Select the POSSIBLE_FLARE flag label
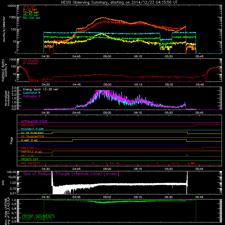The height and width of the screenshot is (225, 225). coord(32,129)
